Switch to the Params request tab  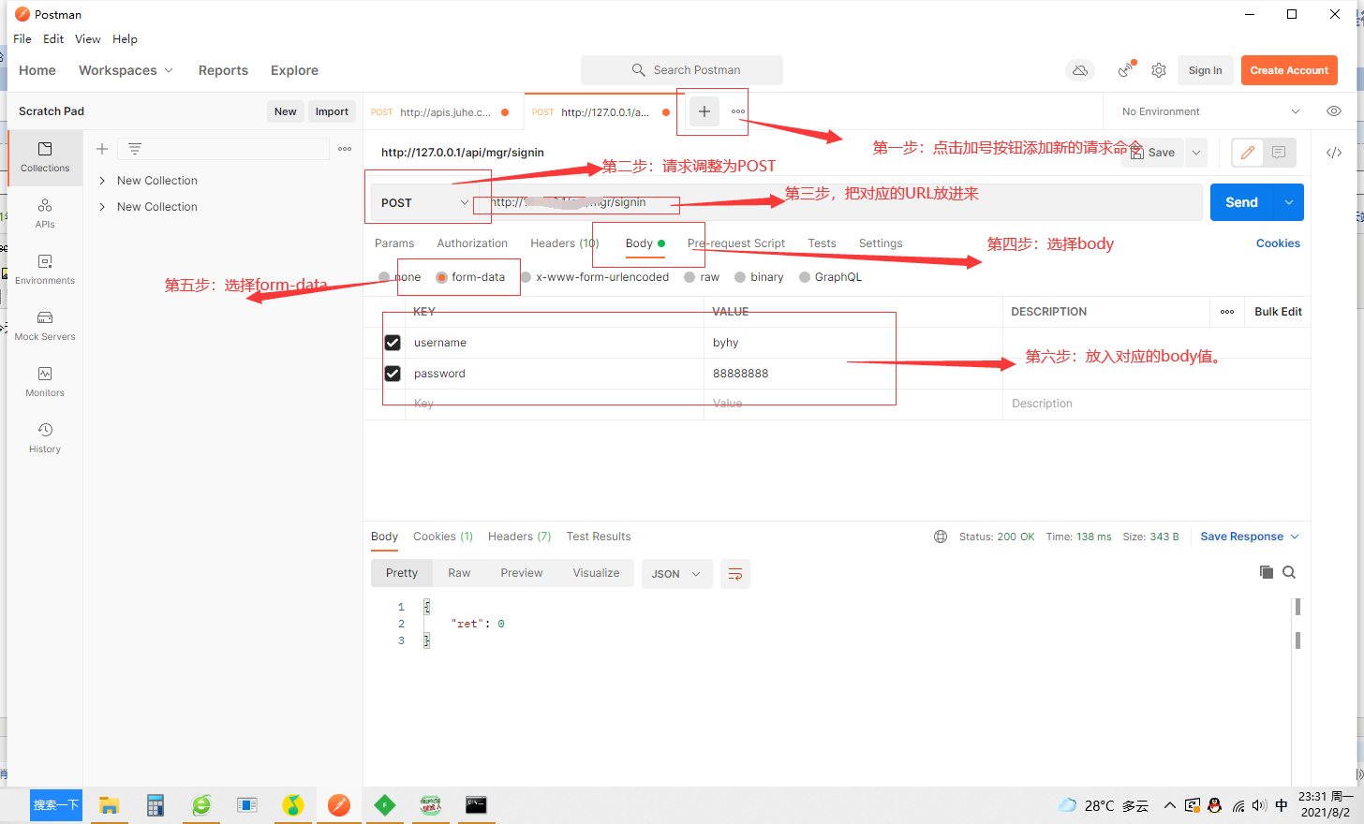(x=394, y=243)
